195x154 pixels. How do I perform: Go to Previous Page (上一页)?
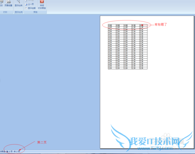point(29,4)
